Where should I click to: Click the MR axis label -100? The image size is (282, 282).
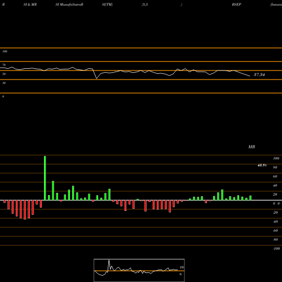276,249
